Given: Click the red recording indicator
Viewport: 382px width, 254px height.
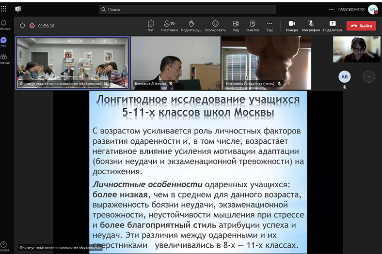Looking at the screenshot, I should tap(32, 26).
